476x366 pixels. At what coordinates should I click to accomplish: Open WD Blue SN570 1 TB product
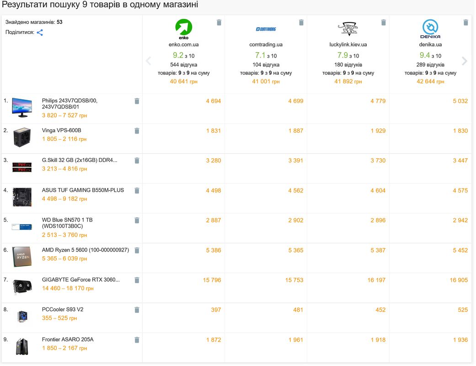coord(67,223)
